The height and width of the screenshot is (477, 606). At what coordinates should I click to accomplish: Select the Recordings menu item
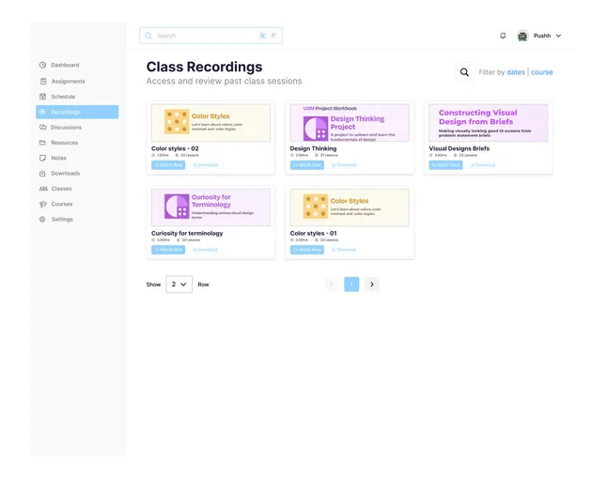[77, 112]
